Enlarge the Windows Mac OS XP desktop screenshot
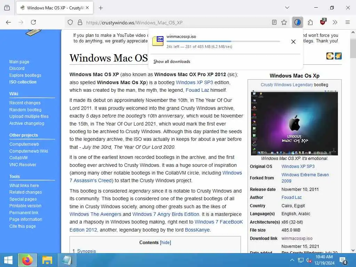This screenshot has height=267, width=356. tap(294, 123)
